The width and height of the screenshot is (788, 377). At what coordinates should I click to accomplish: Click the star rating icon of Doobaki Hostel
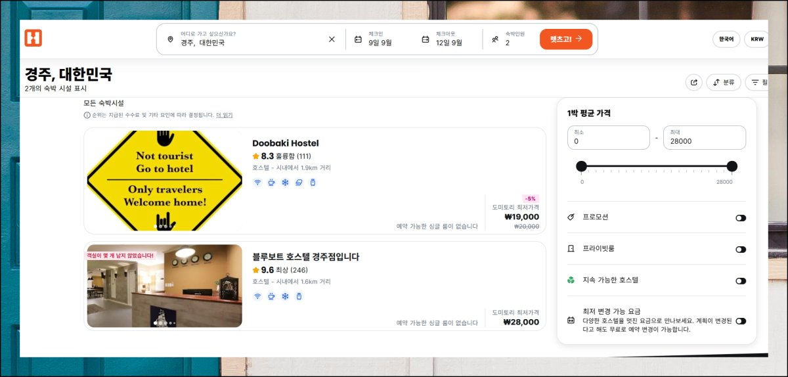(256, 156)
